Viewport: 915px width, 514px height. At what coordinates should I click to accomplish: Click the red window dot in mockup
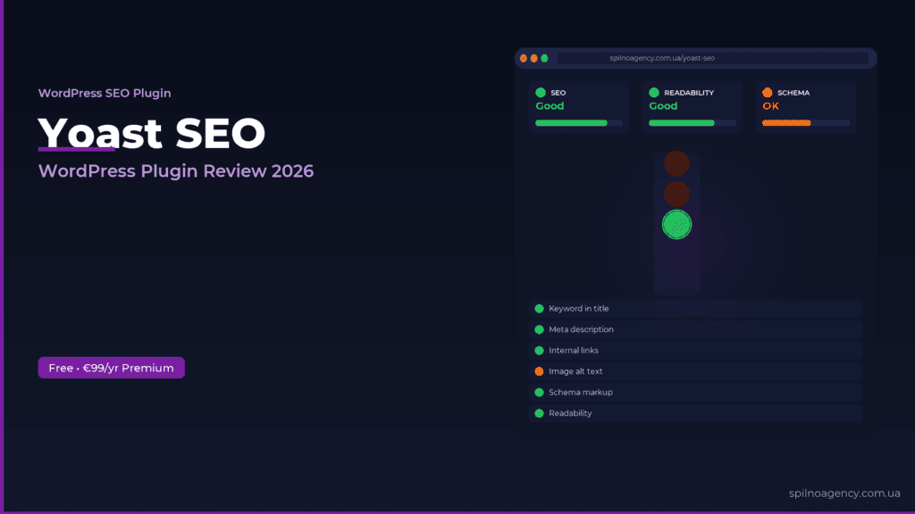[524, 58]
